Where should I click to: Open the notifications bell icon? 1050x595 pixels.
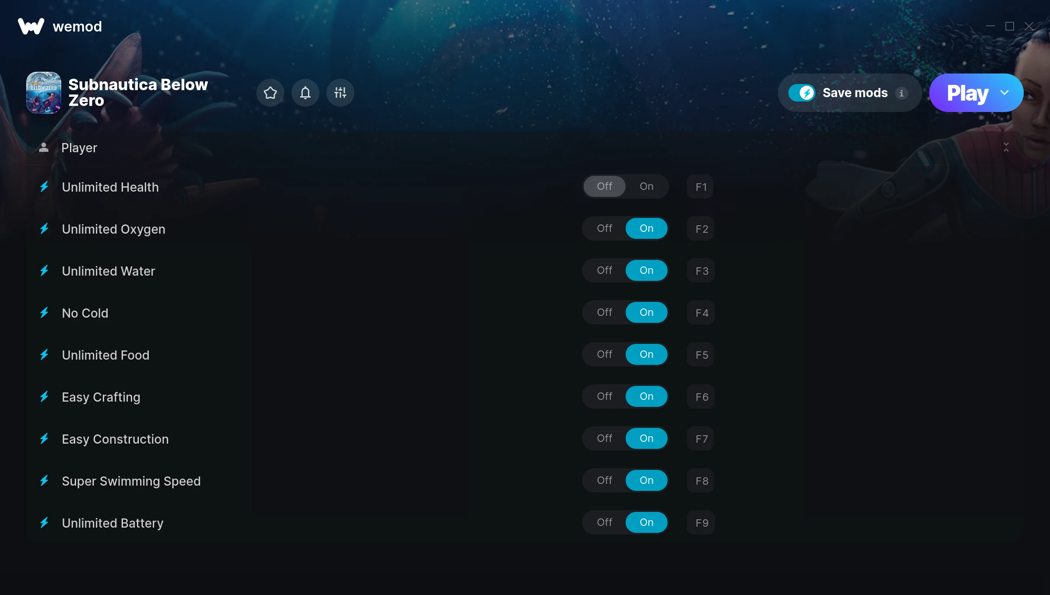click(305, 93)
